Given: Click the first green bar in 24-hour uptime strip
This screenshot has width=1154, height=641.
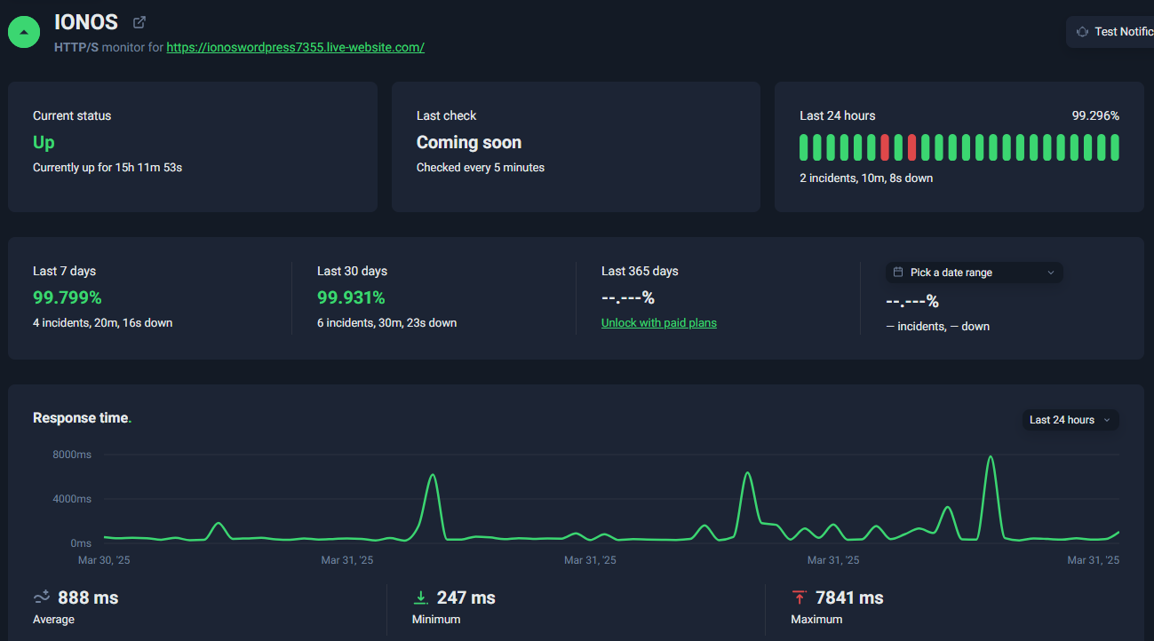Looking at the screenshot, I should point(804,147).
